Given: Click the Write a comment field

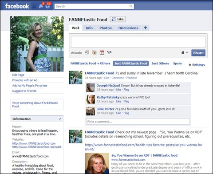Looking at the screenshot, I should pyautogui.click(x=138, y=122).
